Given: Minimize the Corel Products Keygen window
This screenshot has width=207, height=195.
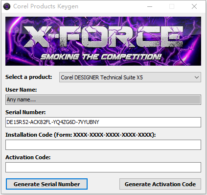Looking at the screenshot, I should 150,6.
